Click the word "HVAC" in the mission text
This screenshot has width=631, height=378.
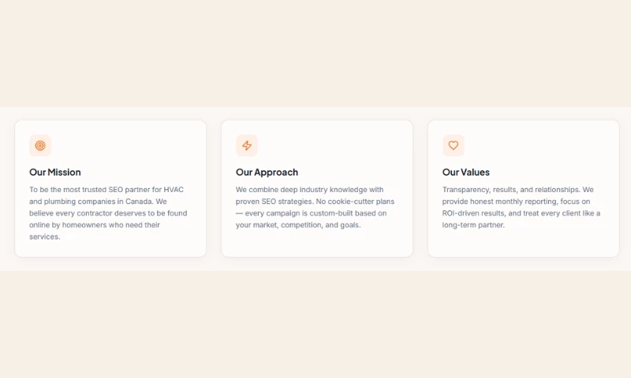click(x=174, y=190)
